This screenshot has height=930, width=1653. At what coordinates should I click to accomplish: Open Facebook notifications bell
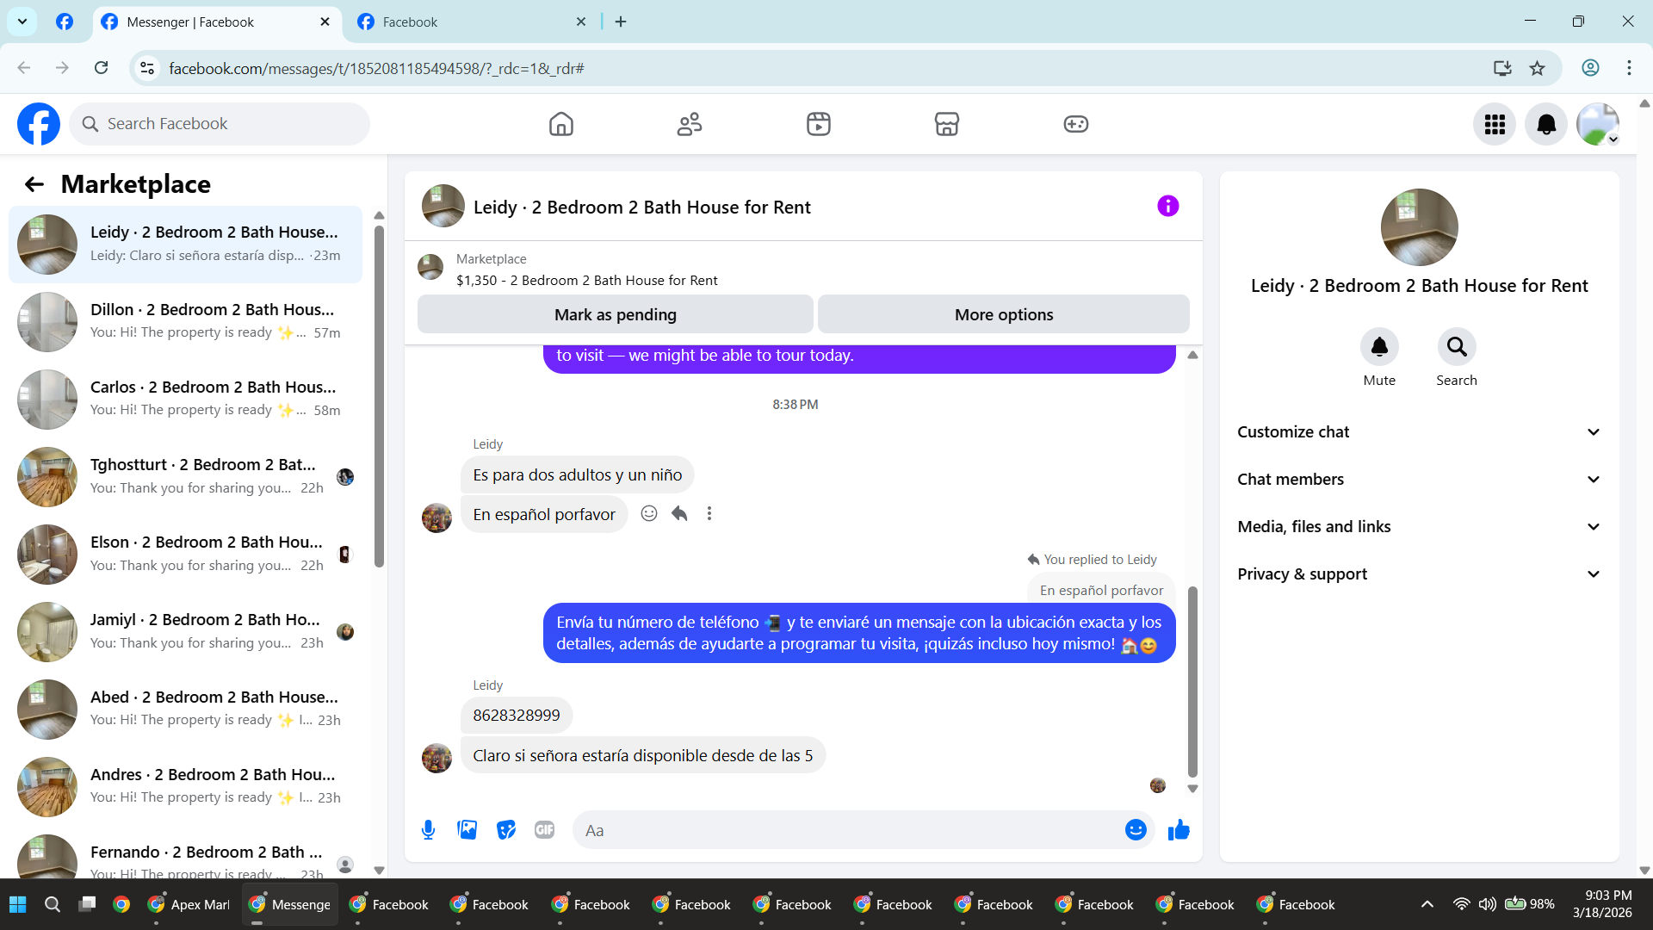[1545, 125]
